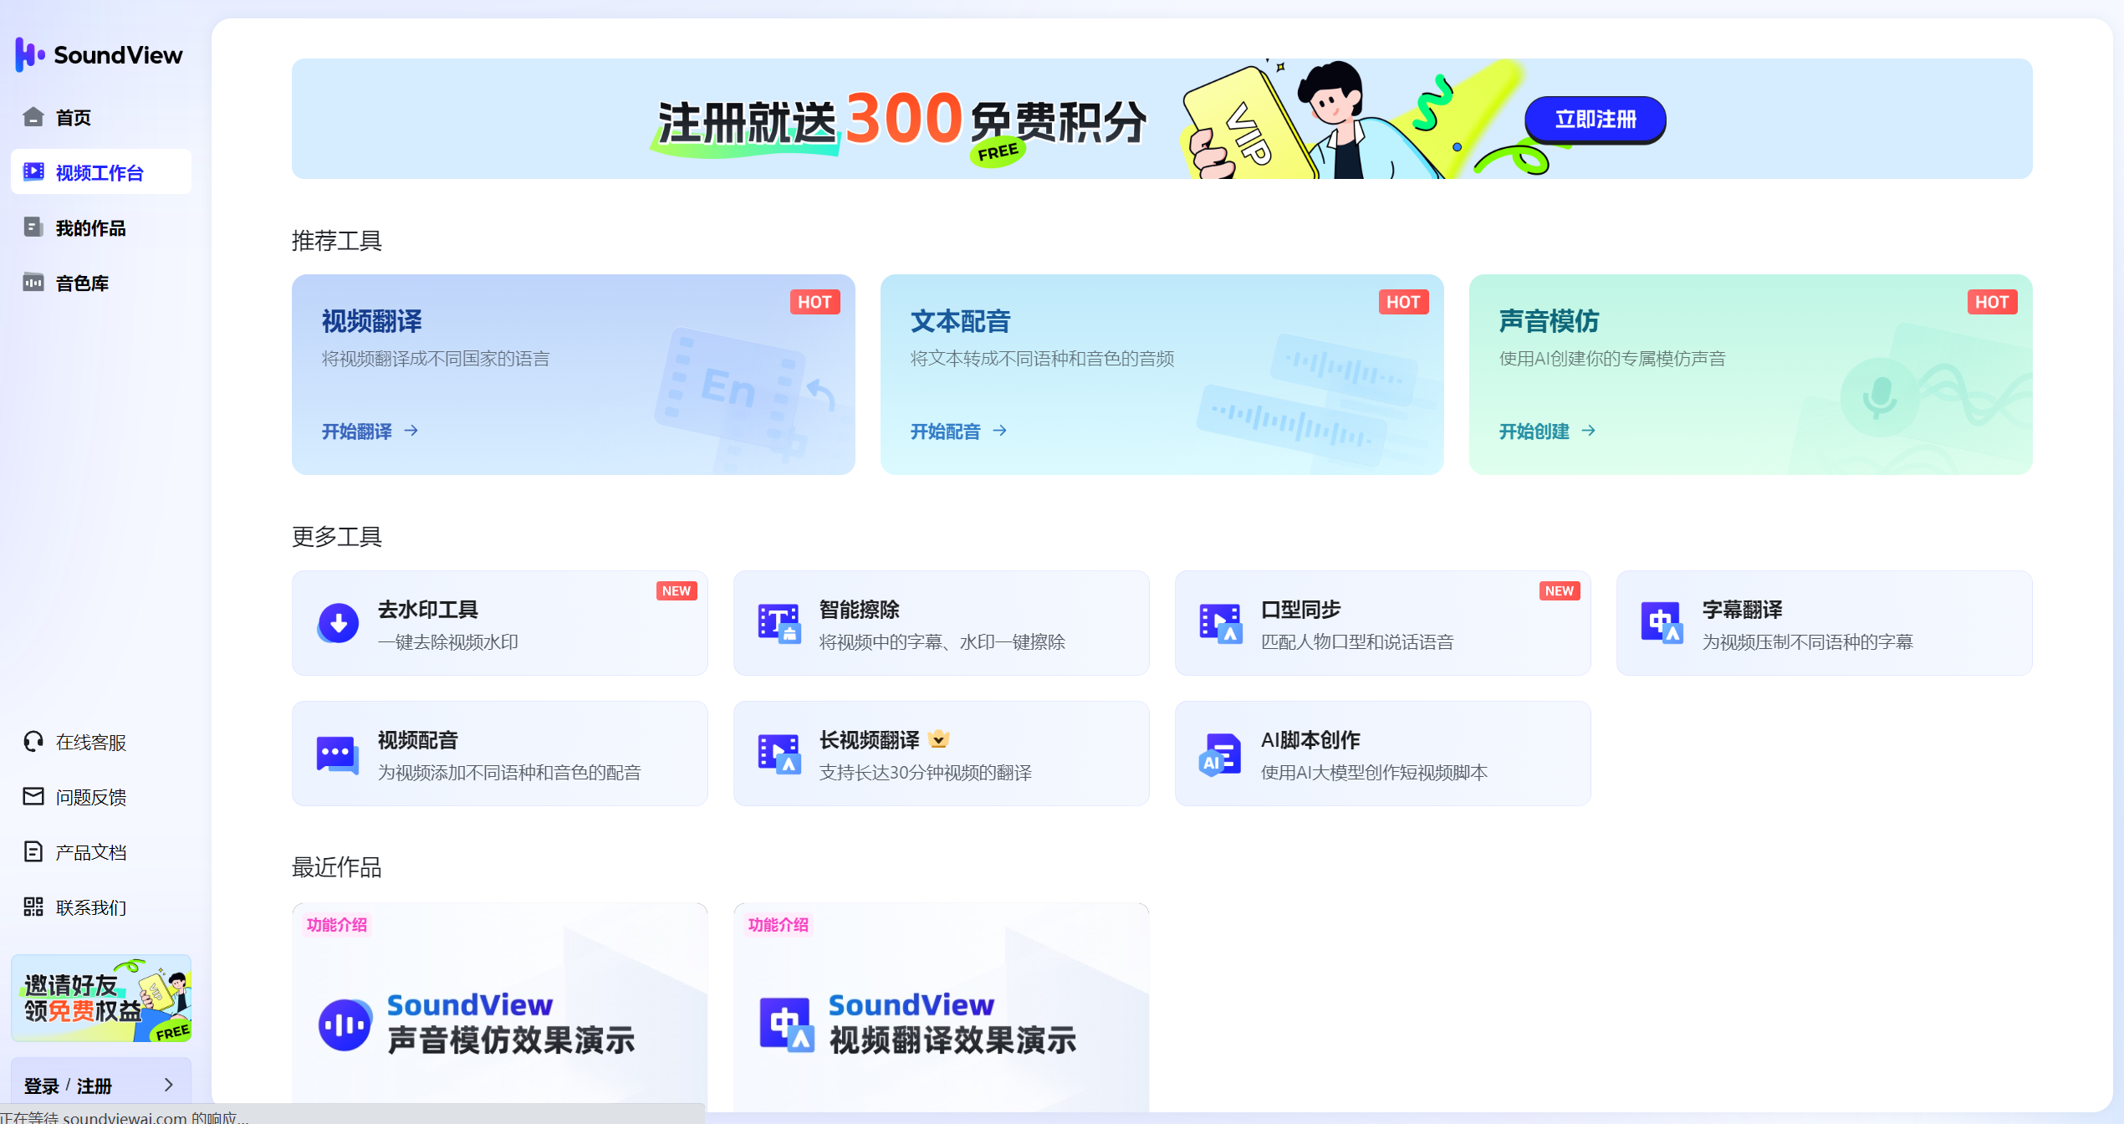Open 我的作品 menu item
Viewport: 2124px width, 1124px height.
101,227
